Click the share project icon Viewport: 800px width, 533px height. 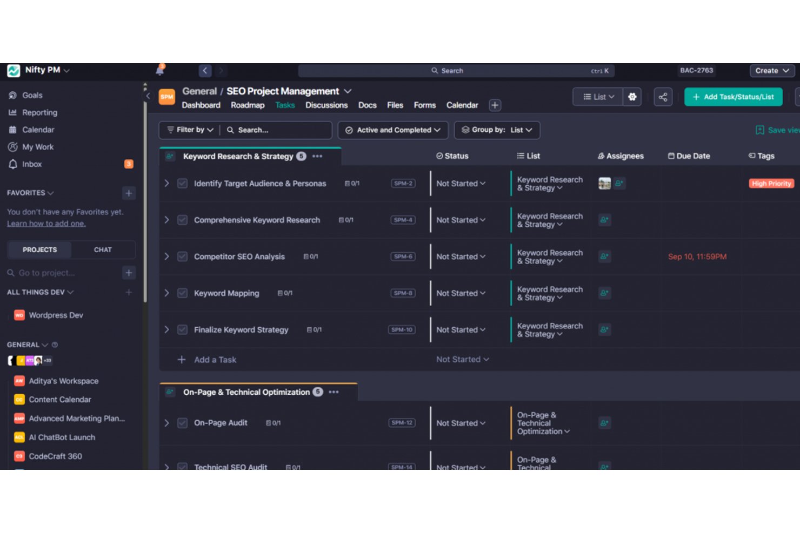pos(663,97)
